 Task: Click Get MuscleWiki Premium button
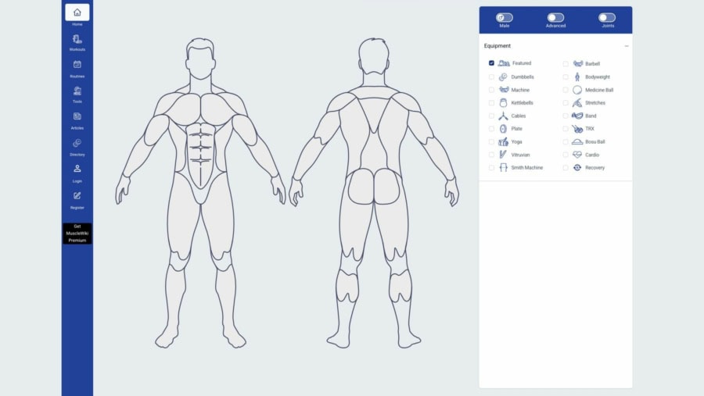pyautogui.click(x=77, y=234)
